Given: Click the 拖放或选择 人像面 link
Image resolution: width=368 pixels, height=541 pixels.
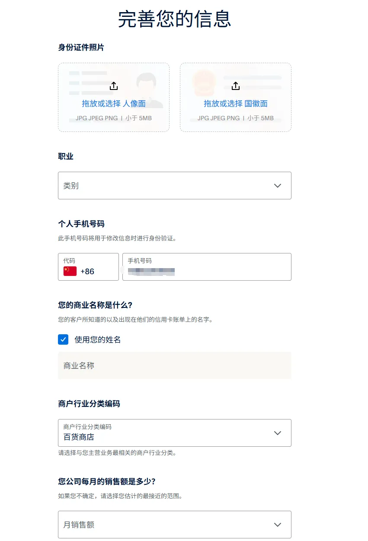Looking at the screenshot, I should (x=114, y=104).
